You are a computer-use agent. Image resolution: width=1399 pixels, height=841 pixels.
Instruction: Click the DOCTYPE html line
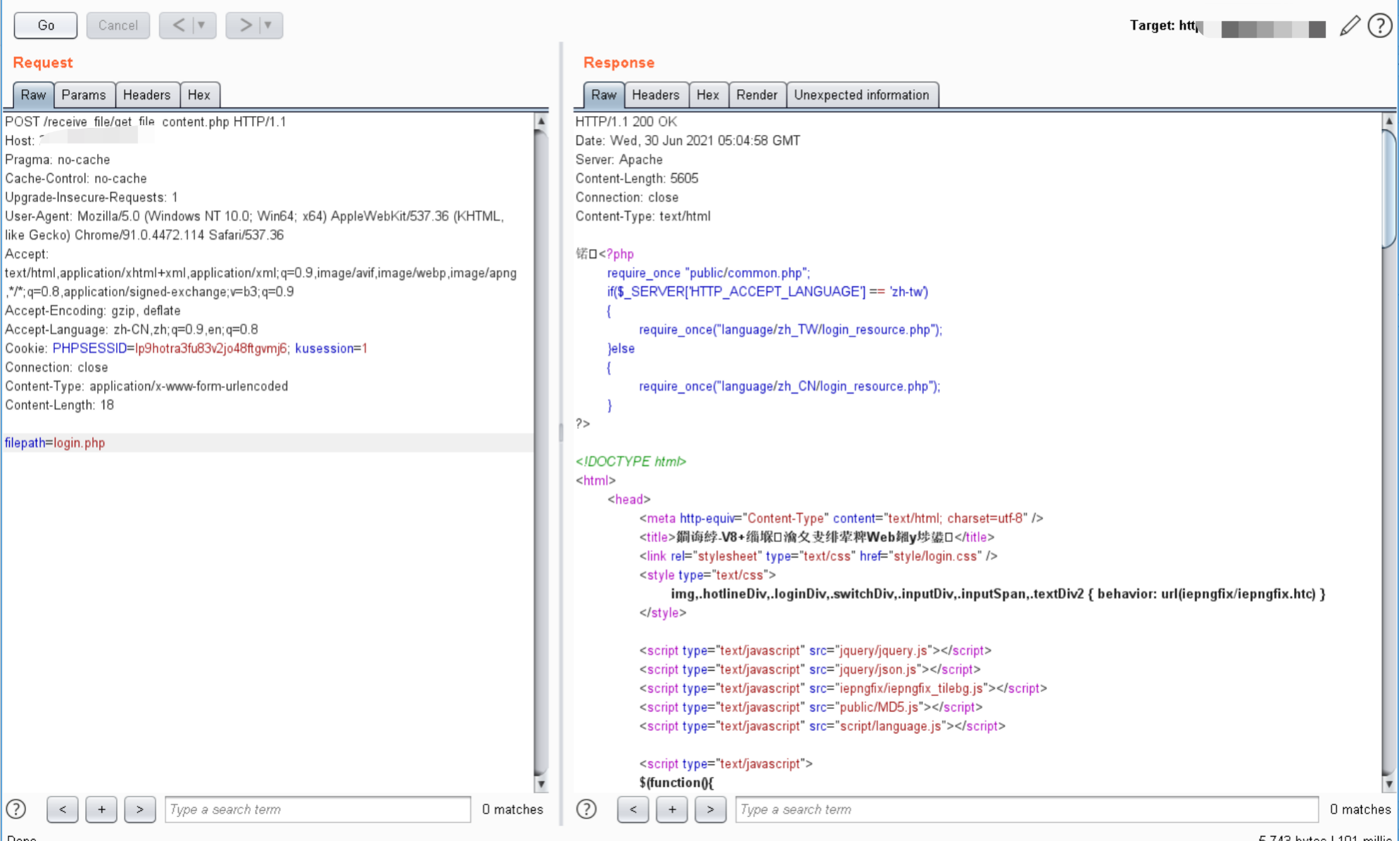[x=631, y=461]
